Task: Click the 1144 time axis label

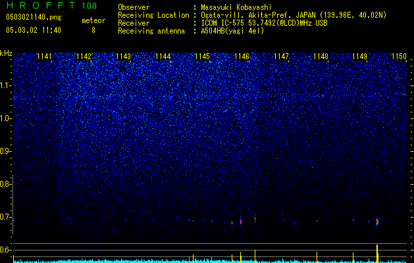Action: coord(163,57)
